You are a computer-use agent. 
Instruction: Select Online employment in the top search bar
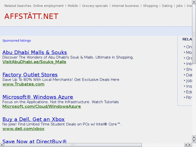click(48, 6)
